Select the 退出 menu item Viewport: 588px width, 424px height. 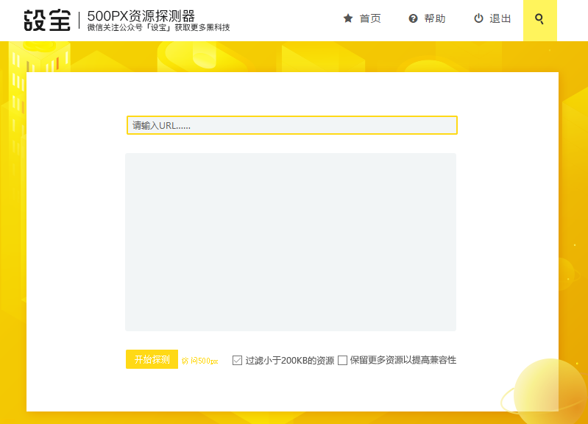point(500,18)
